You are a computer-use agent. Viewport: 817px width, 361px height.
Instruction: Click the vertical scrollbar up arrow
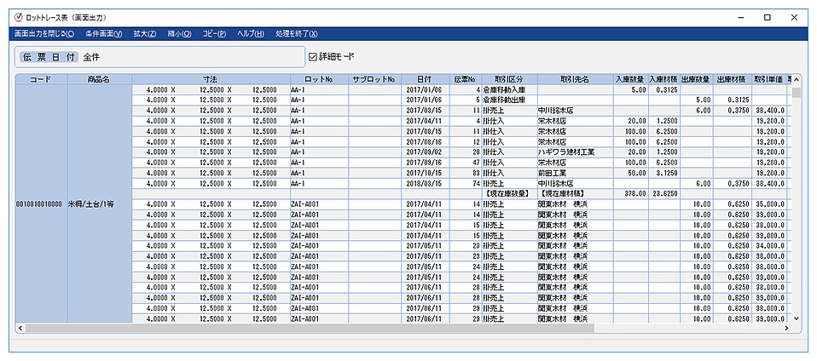[x=797, y=79]
